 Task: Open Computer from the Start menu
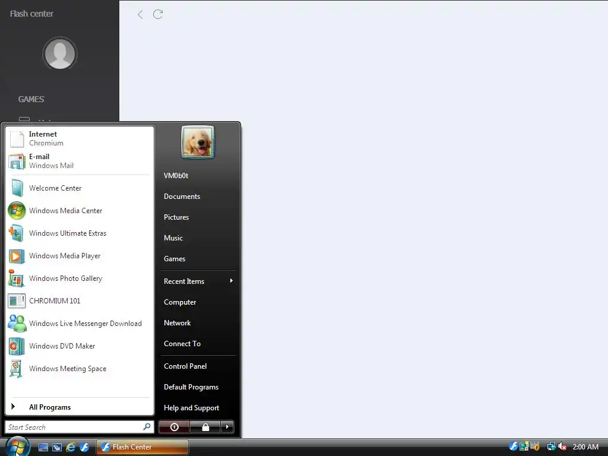point(198,302)
